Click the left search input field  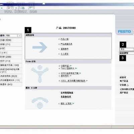[11, 36]
